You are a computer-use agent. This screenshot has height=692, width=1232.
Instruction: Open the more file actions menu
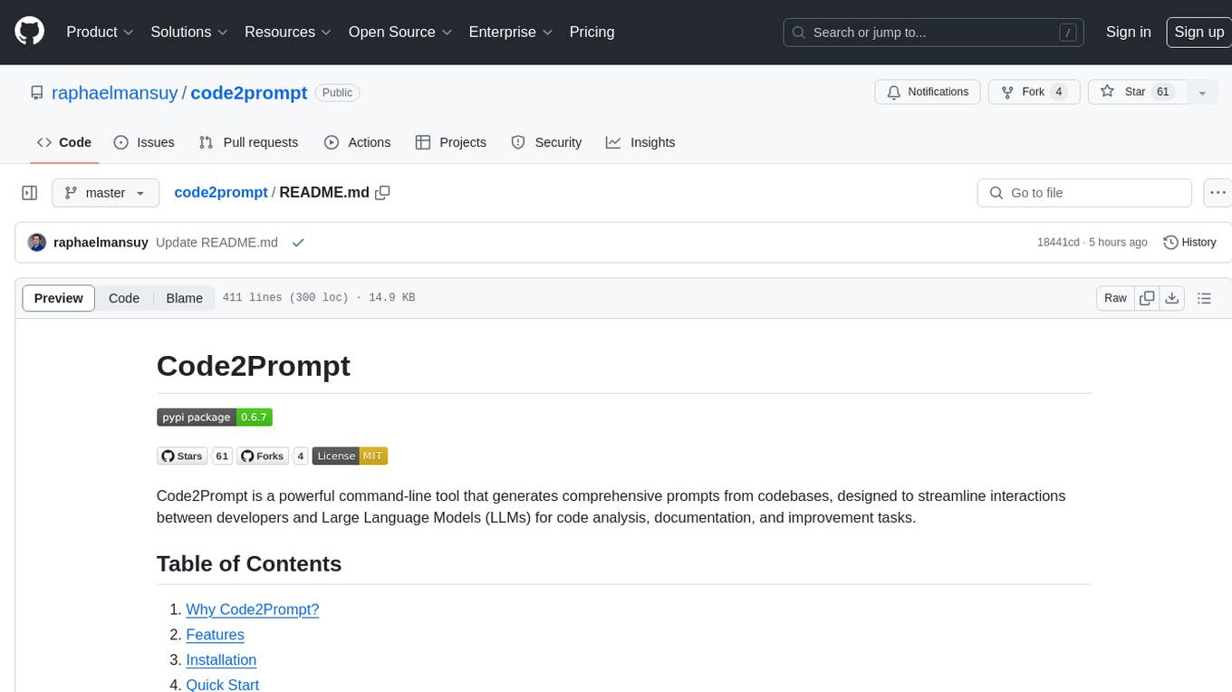(x=1218, y=193)
